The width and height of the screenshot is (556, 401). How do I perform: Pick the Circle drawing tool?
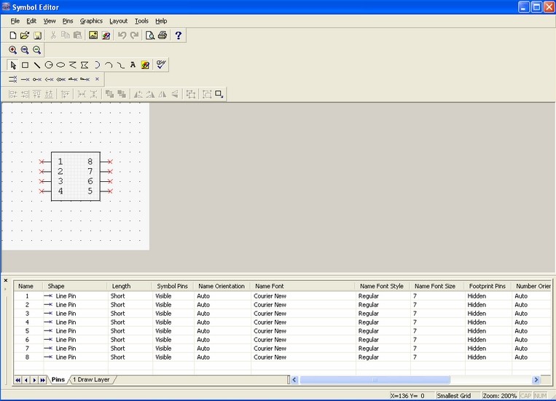pyautogui.click(x=49, y=65)
